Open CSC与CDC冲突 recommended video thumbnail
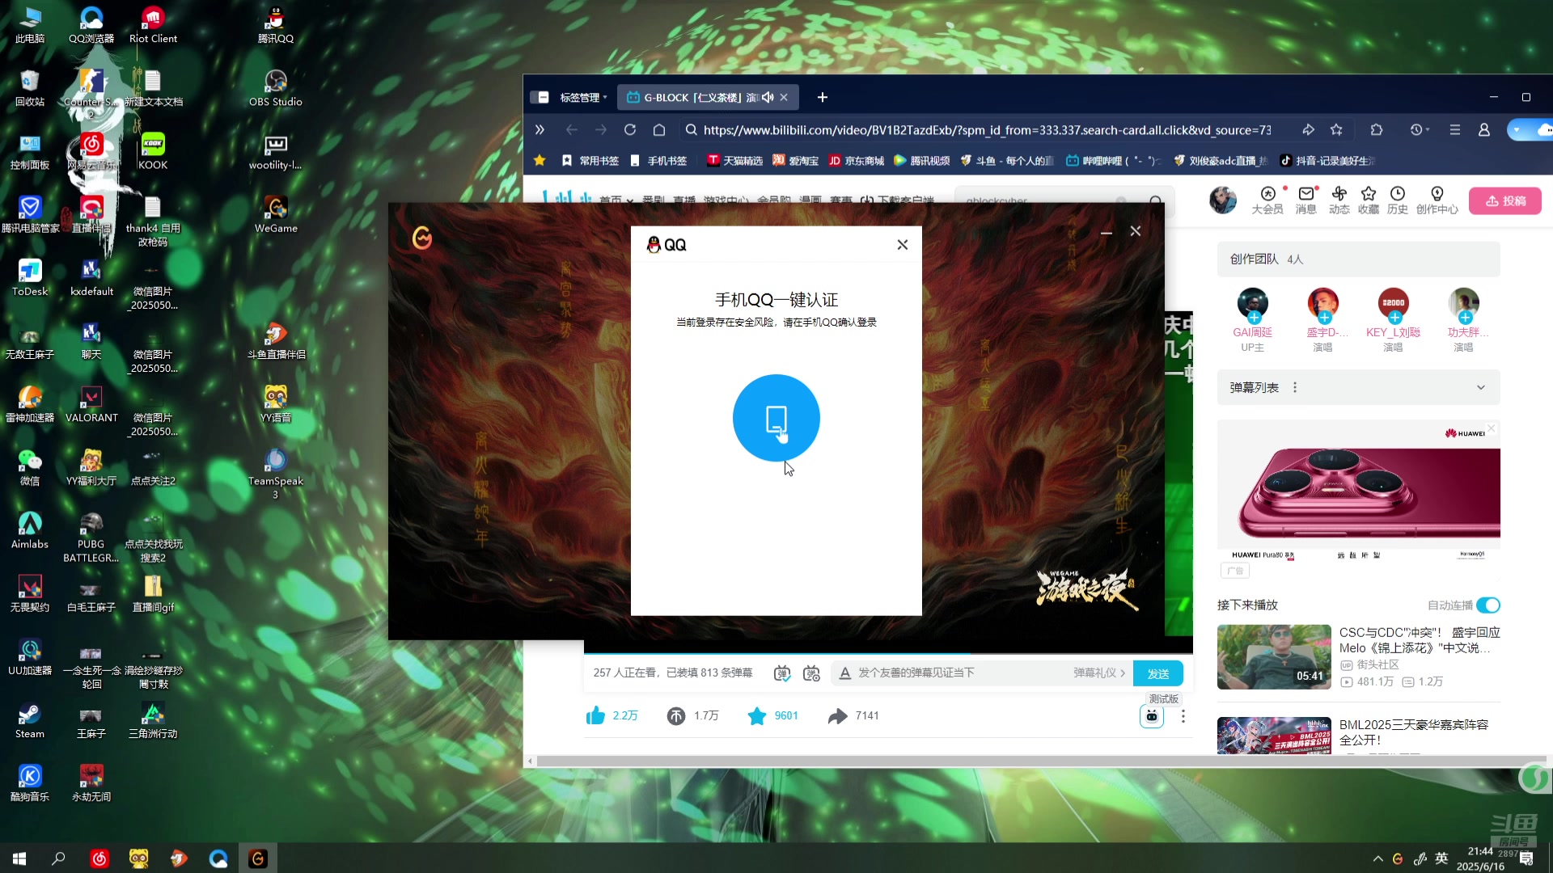The width and height of the screenshot is (1553, 873). click(x=1274, y=656)
